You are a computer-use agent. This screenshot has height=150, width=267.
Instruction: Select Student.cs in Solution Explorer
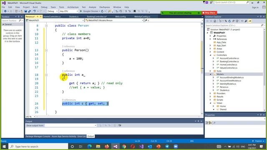224,90
